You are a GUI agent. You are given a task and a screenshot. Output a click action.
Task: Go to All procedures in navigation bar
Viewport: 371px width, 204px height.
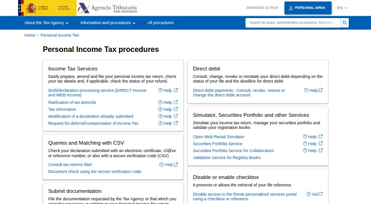click(160, 23)
